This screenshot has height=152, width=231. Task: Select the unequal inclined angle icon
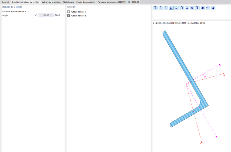(x=176, y=8)
